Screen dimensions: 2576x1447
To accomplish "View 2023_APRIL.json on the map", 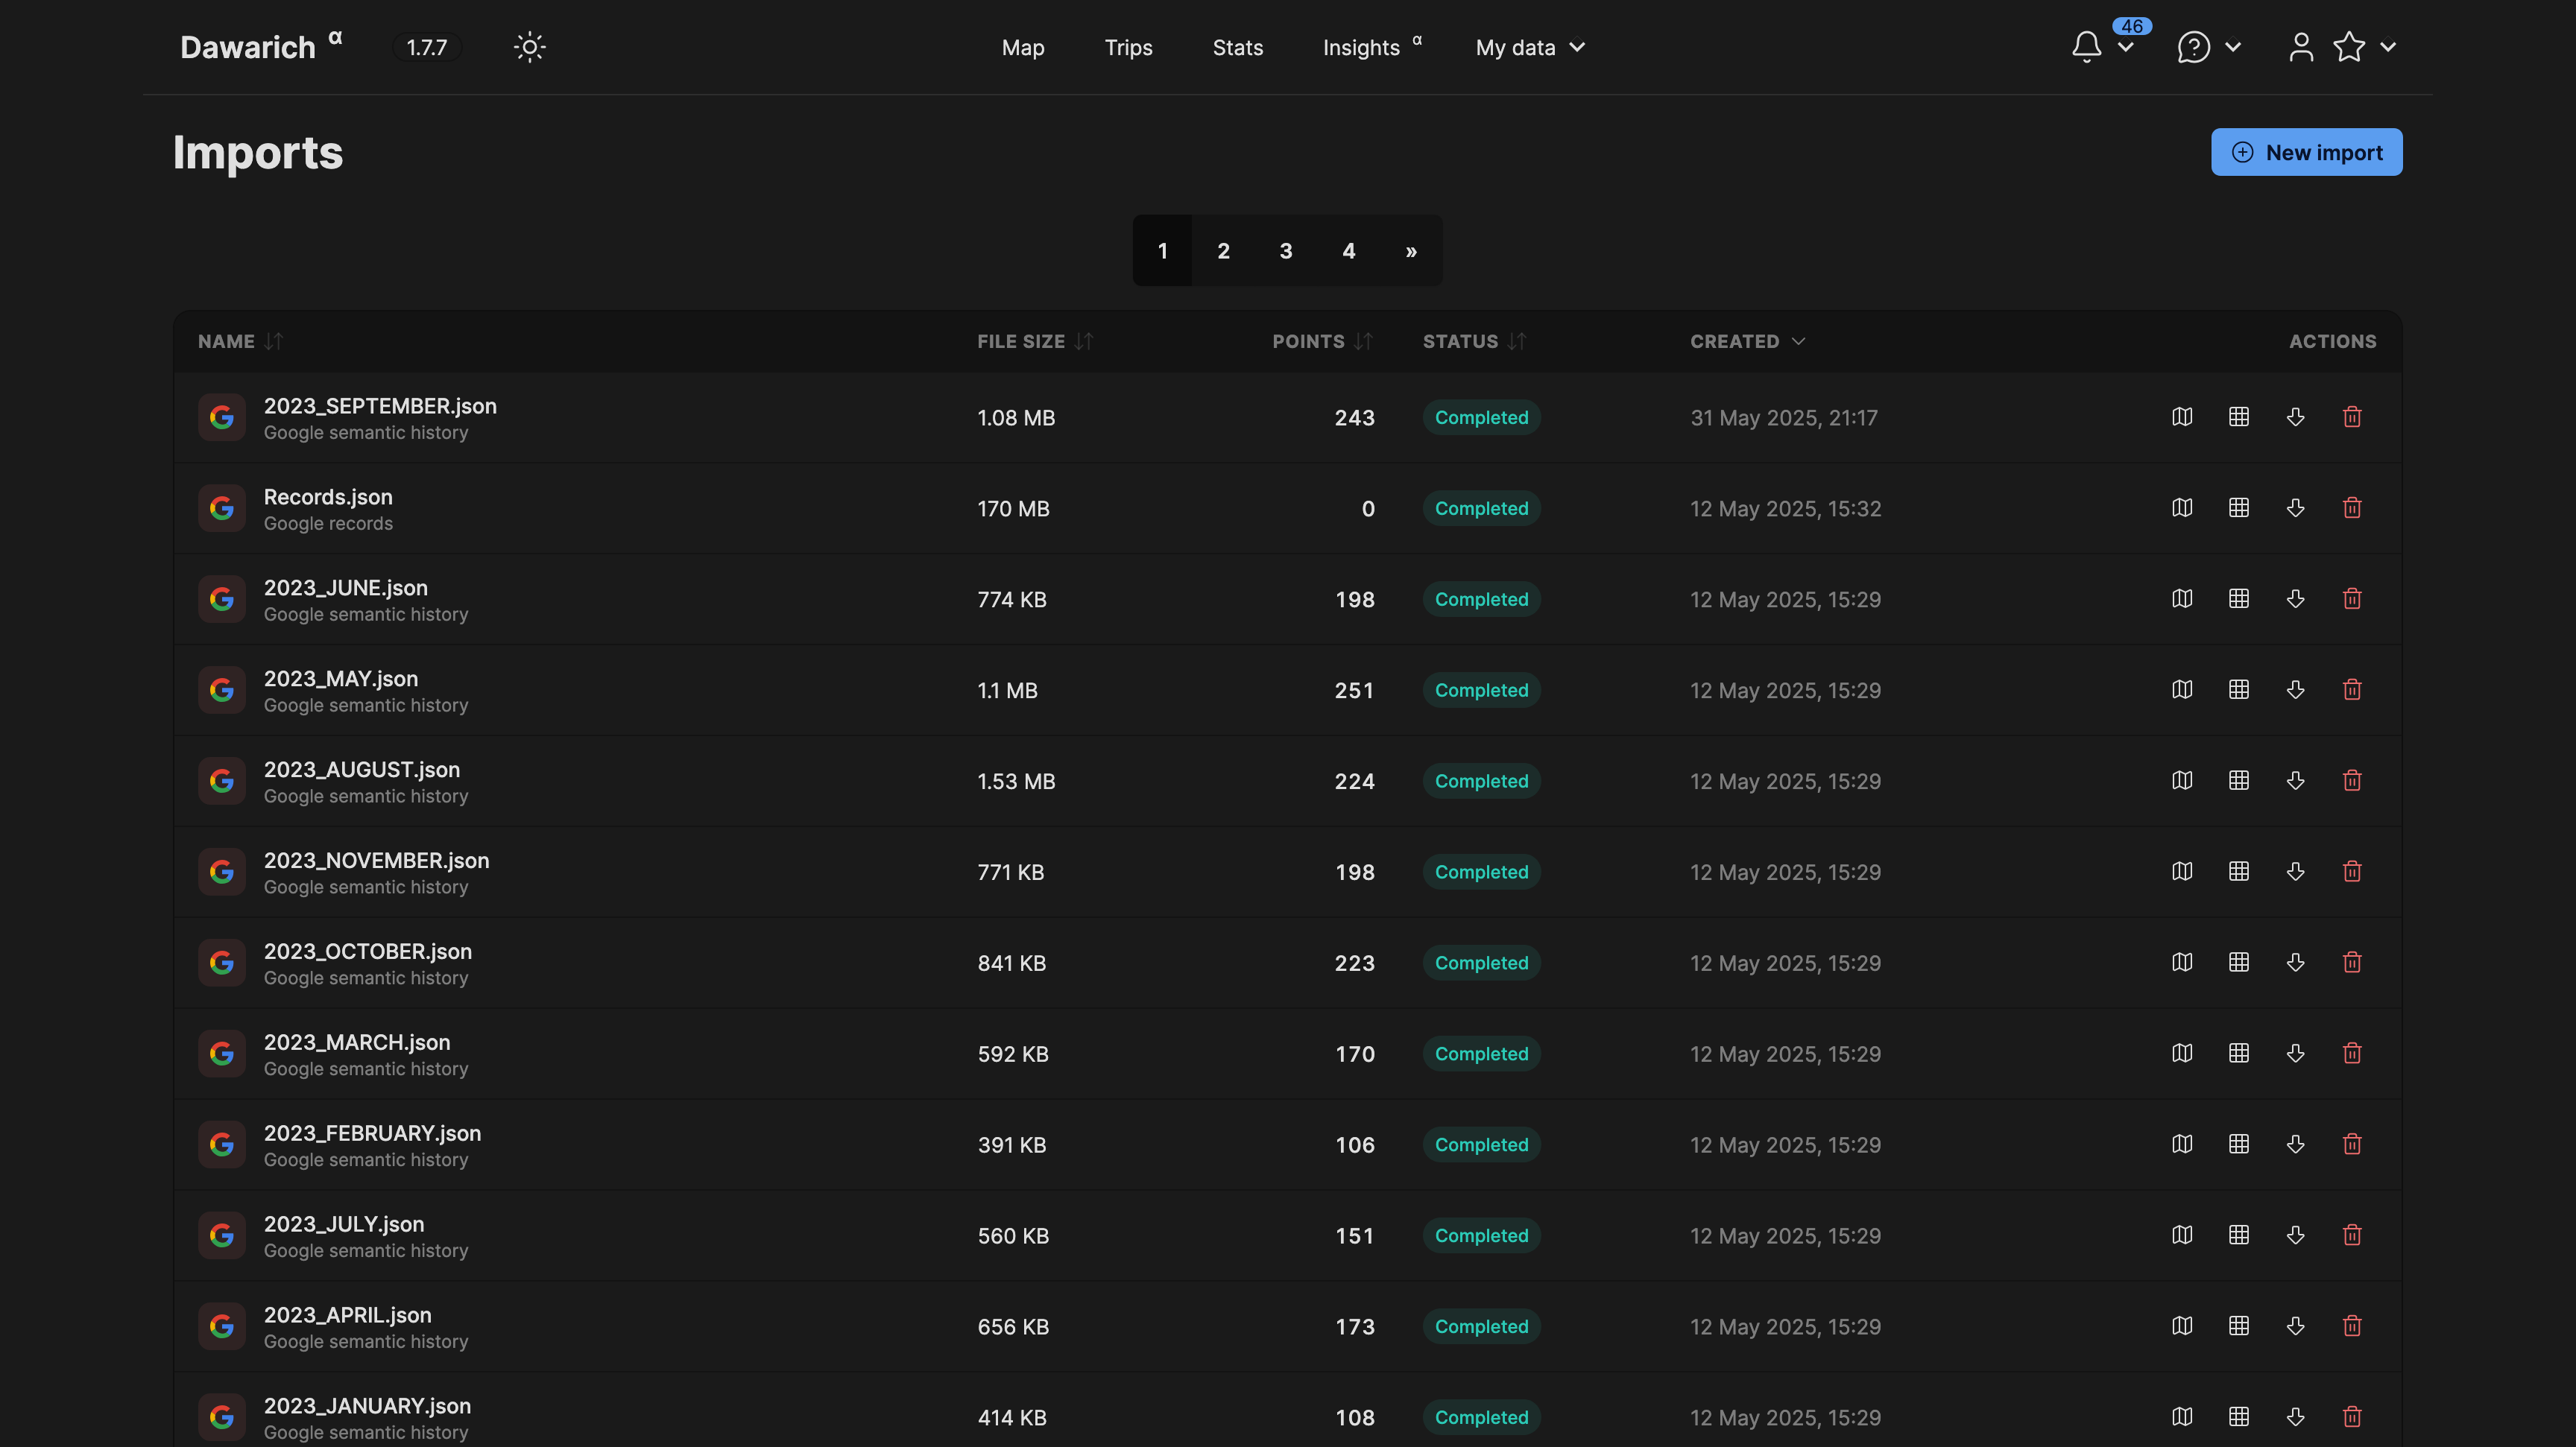I will [2182, 1326].
